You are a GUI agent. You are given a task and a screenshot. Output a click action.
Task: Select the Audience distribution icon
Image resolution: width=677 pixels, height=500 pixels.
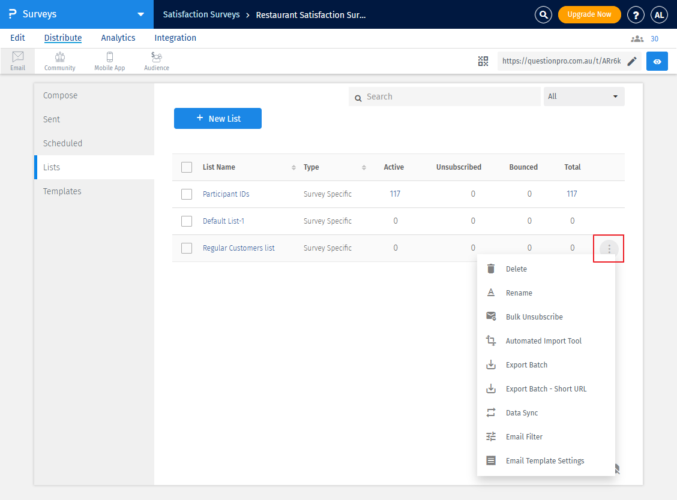coord(157,61)
